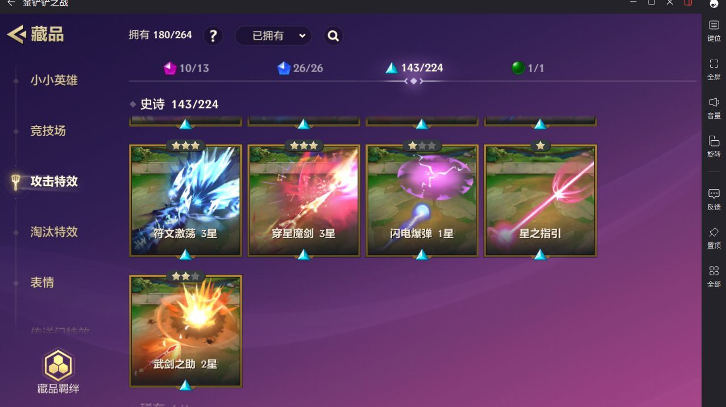
Task: Click the 音量 volume icon
Action: tap(714, 102)
